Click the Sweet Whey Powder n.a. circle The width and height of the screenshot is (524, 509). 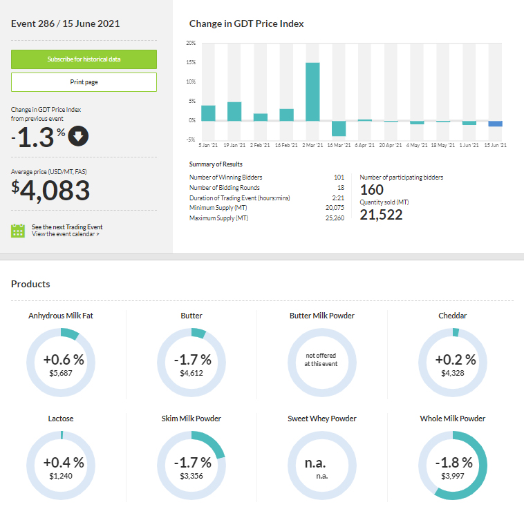(322, 465)
